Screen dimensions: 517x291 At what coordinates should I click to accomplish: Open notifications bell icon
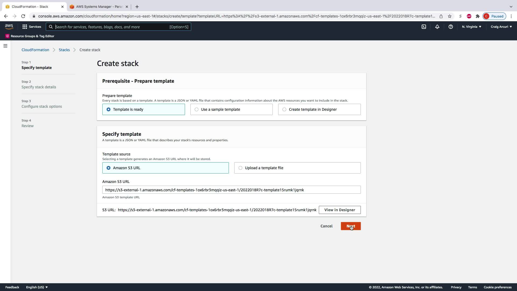[x=437, y=27]
